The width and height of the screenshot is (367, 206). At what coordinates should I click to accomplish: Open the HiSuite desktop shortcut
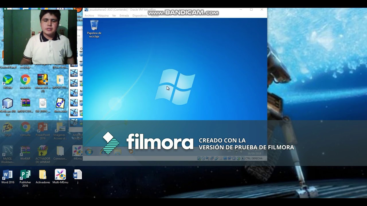[x=8, y=80]
